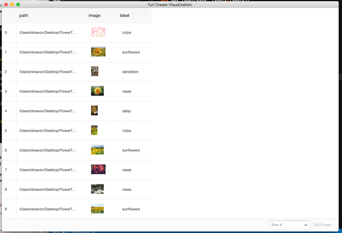
Task: Click the tulips label in row 0
Action: (x=127, y=32)
